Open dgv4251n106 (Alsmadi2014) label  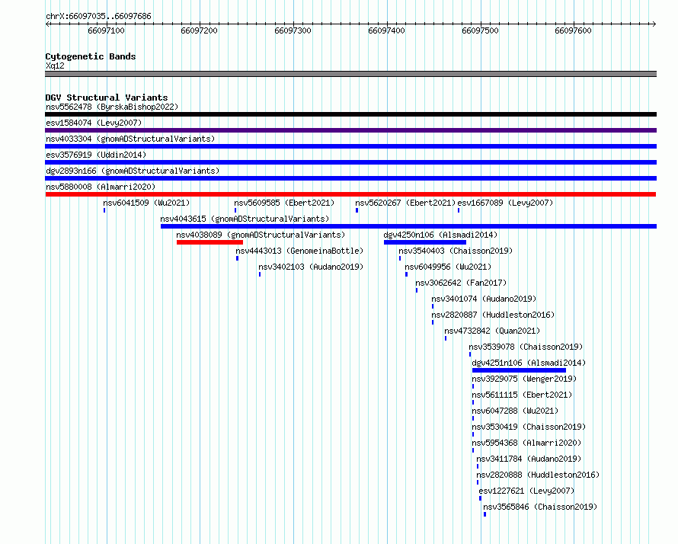[x=529, y=363]
